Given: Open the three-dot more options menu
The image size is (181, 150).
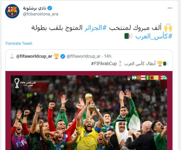Looking at the screenshot, I should (x=170, y=8).
